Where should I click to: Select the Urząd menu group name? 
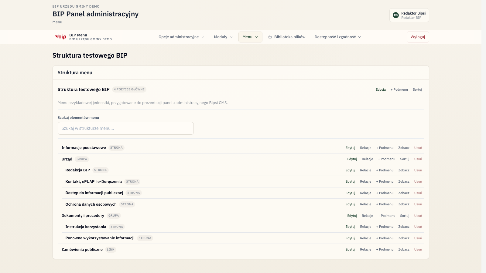tap(67, 159)
